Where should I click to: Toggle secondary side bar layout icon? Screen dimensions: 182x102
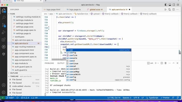(x=174, y=5)
